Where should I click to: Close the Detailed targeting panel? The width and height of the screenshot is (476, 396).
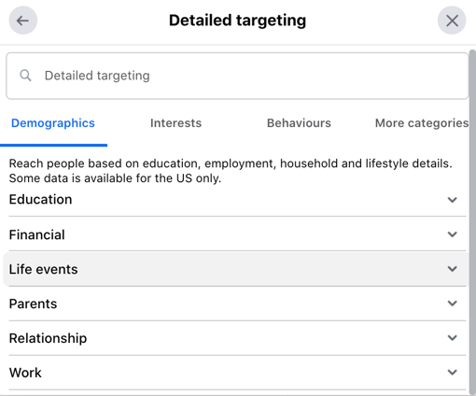pyautogui.click(x=452, y=21)
